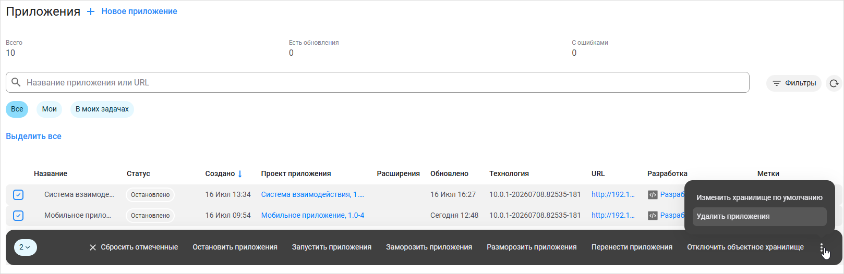Click the Метки column header
Screen dimensions: 844x274
(768, 174)
